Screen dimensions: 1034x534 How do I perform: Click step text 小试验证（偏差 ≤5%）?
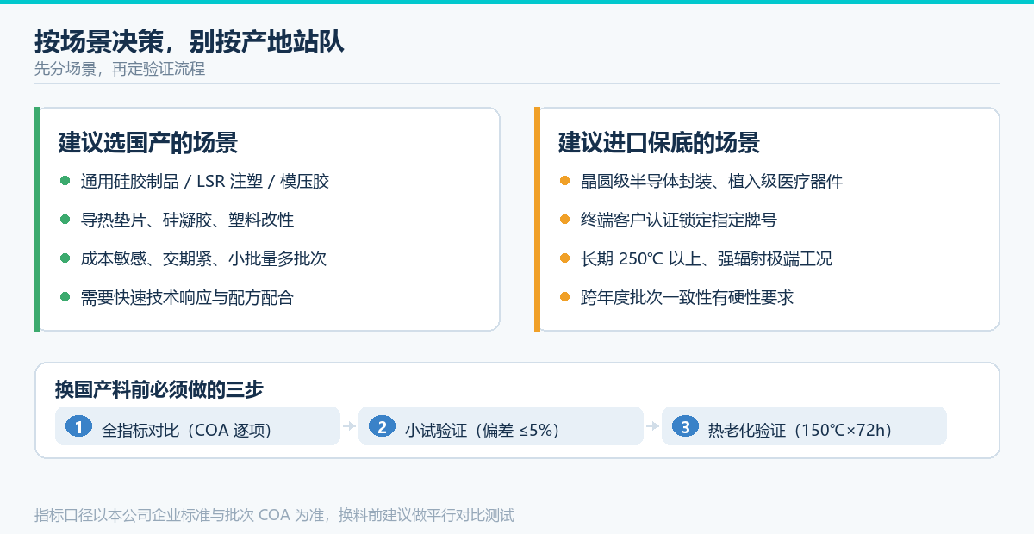tap(483, 430)
